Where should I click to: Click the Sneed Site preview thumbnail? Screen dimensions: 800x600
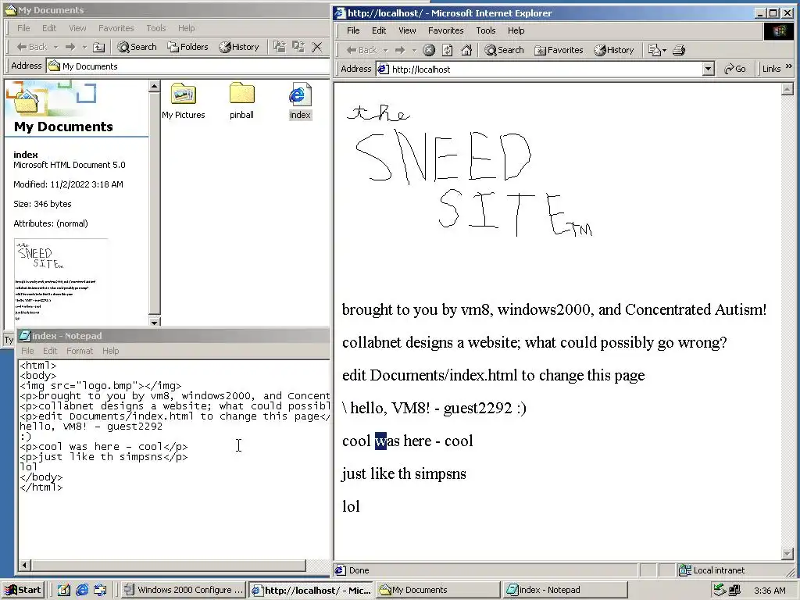click(x=61, y=280)
